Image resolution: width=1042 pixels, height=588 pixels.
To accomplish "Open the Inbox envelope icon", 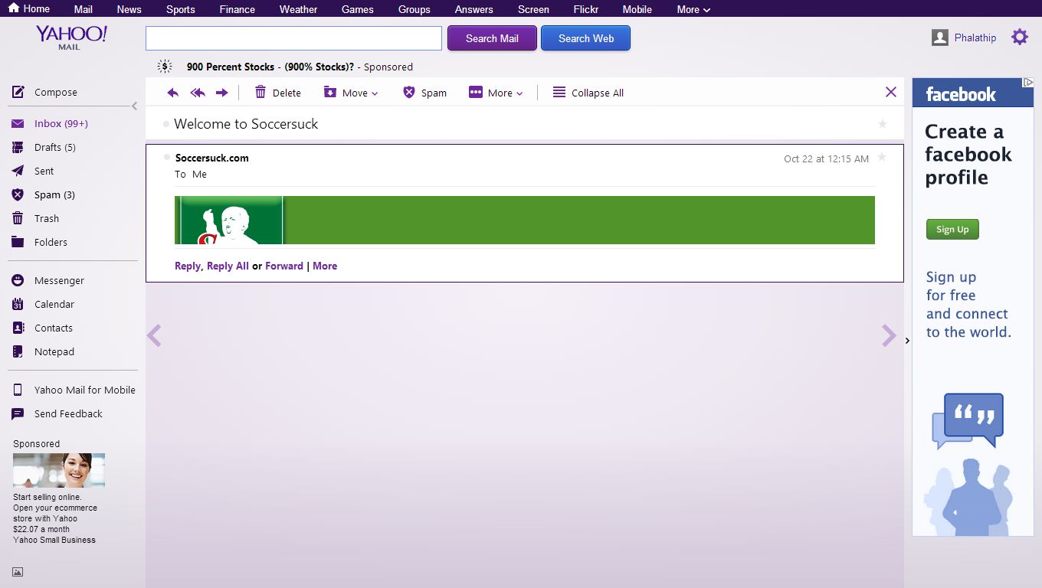I will (x=18, y=123).
